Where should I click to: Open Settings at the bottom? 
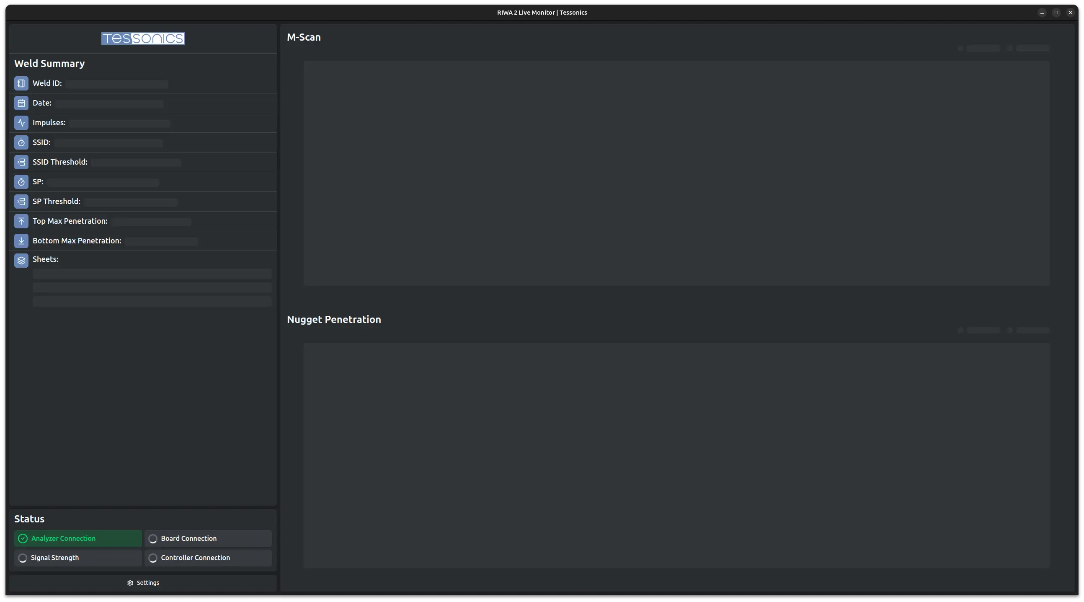[x=143, y=583]
